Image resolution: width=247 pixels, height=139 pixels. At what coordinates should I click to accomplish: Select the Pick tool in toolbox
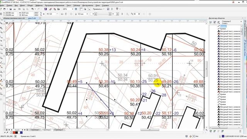(1, 19)
